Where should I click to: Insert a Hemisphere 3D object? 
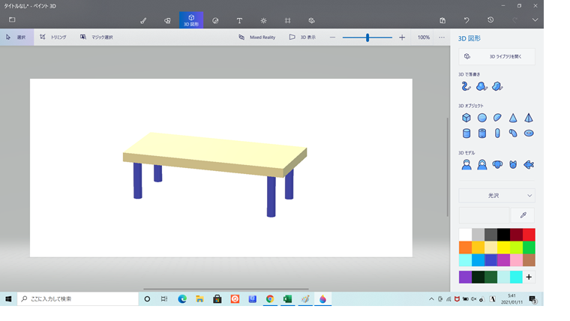[x=497, y=118]
